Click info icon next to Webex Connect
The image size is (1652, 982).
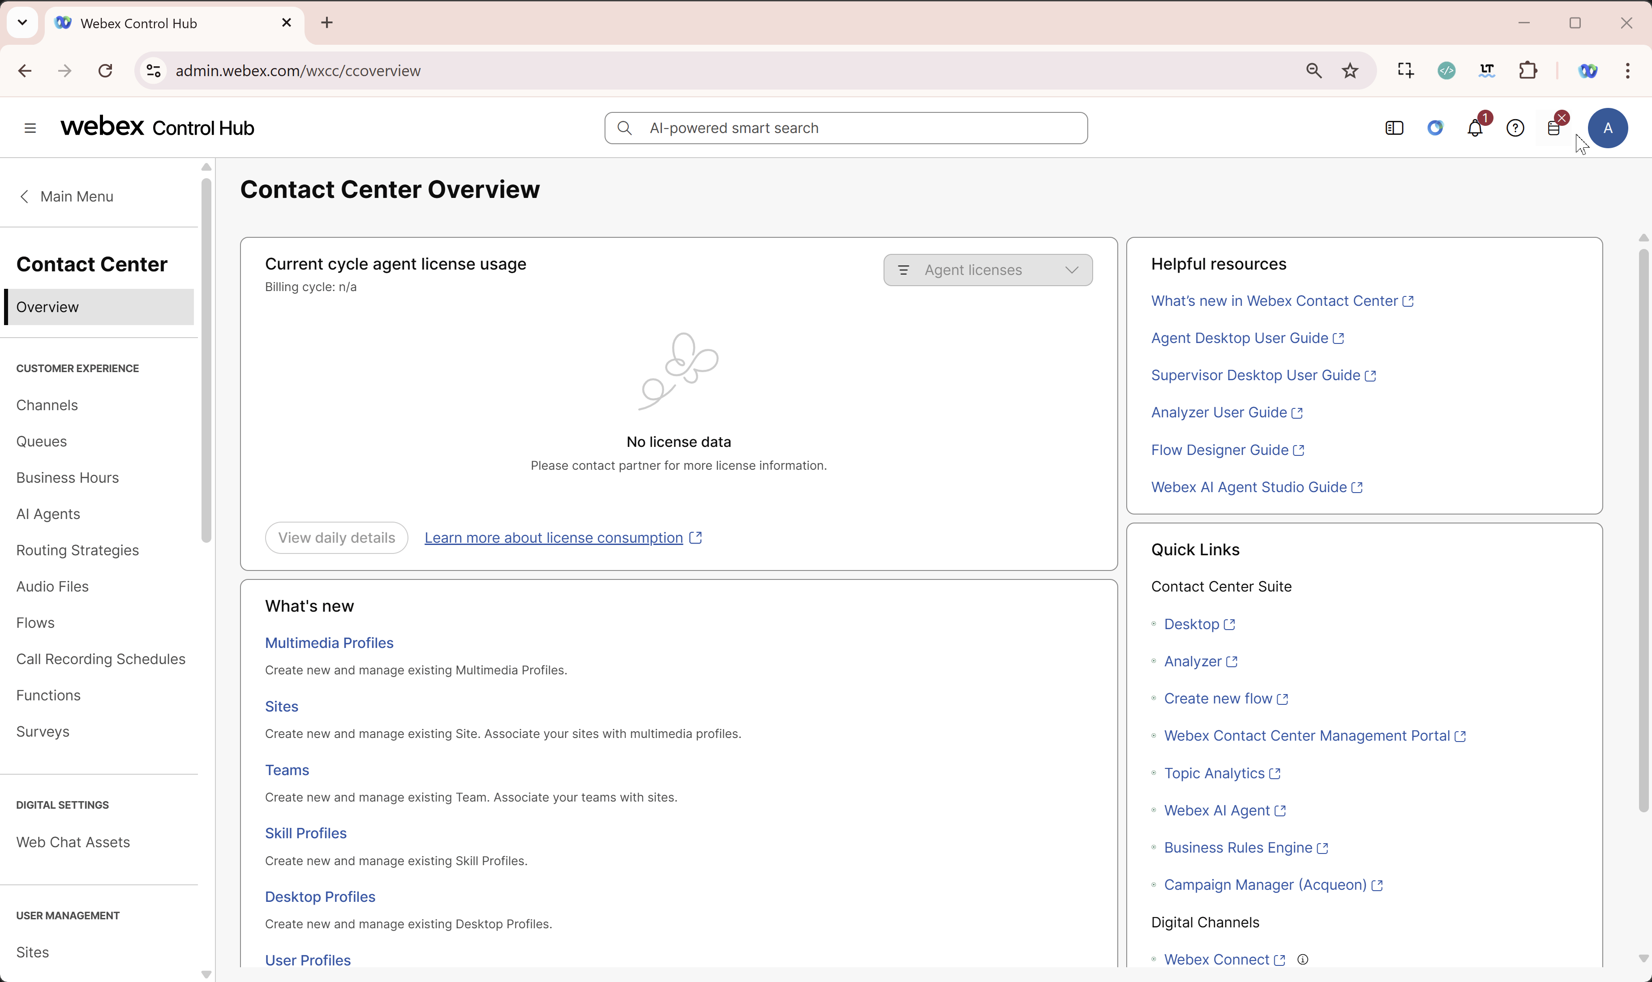pos(1303,959)
